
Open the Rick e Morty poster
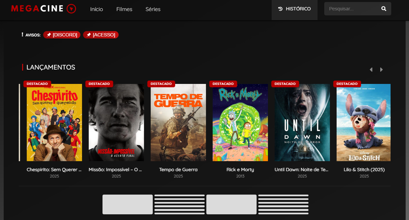(240, 122)
